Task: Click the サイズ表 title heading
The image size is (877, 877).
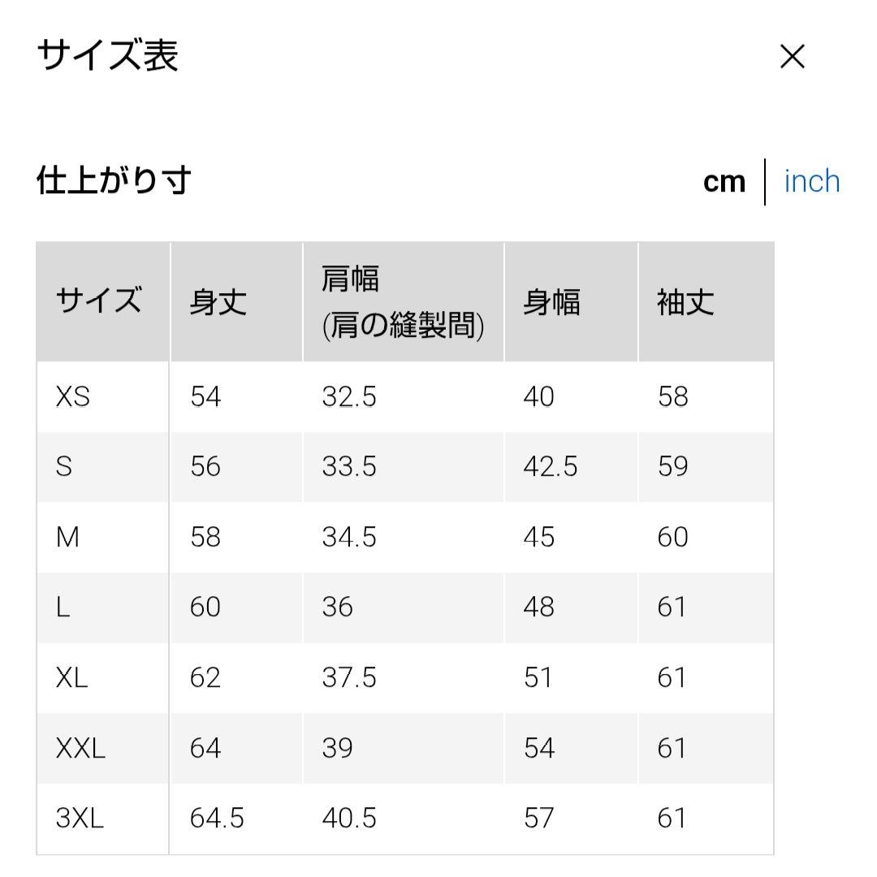Action: 107,56
